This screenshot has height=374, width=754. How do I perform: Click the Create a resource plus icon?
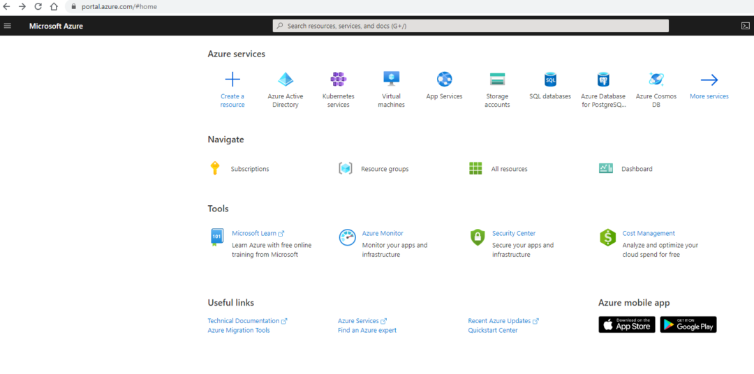pos(232,80)
